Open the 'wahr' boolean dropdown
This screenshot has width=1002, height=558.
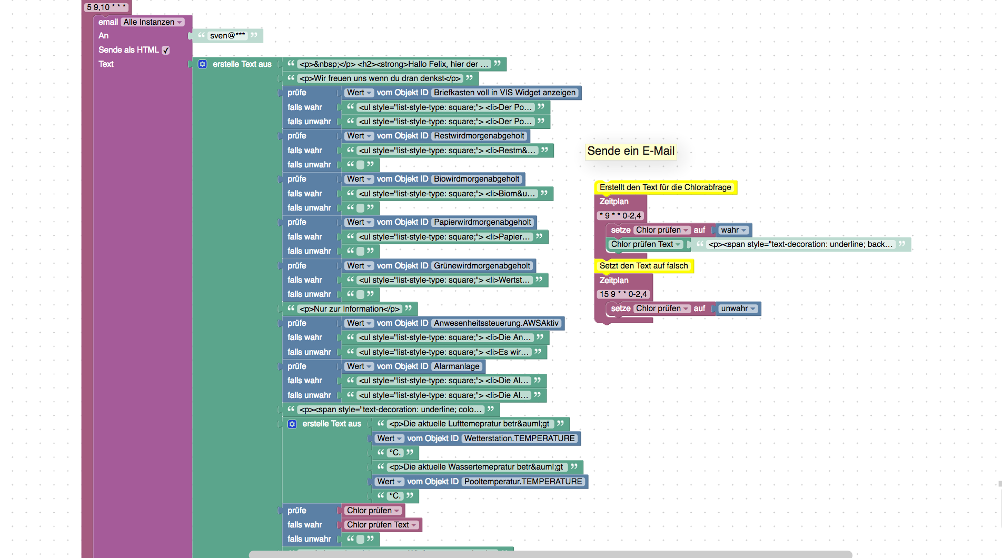(733, 230)
